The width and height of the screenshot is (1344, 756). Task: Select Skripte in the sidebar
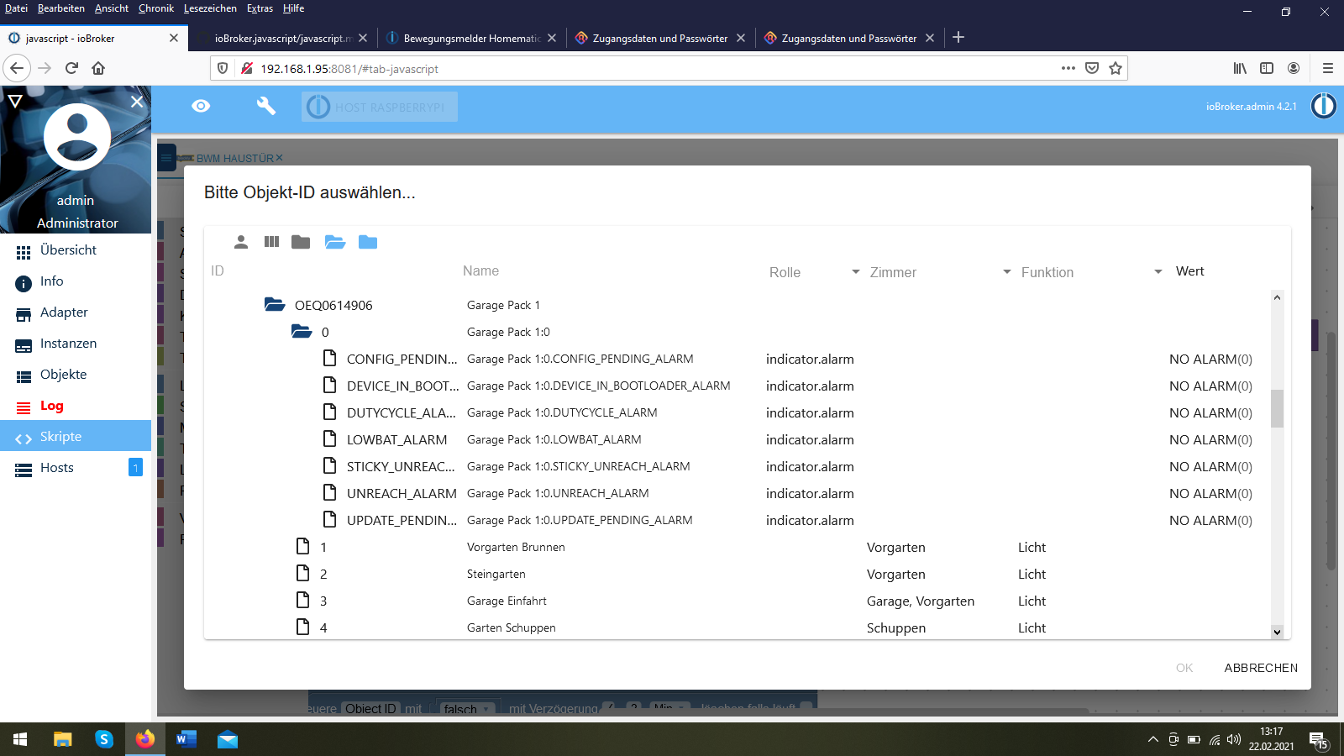(x=76, y=437)
